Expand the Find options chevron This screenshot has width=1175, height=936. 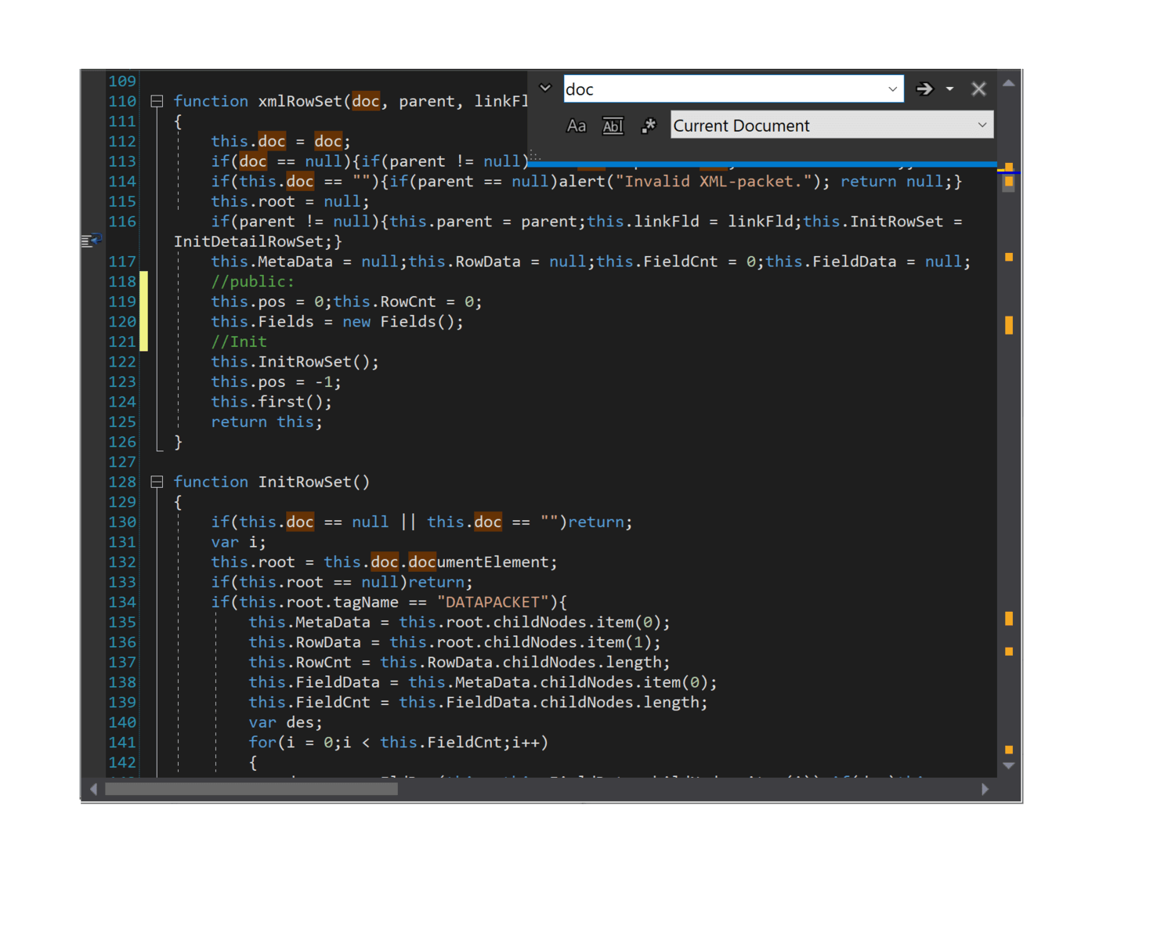[x=544, y=88]
